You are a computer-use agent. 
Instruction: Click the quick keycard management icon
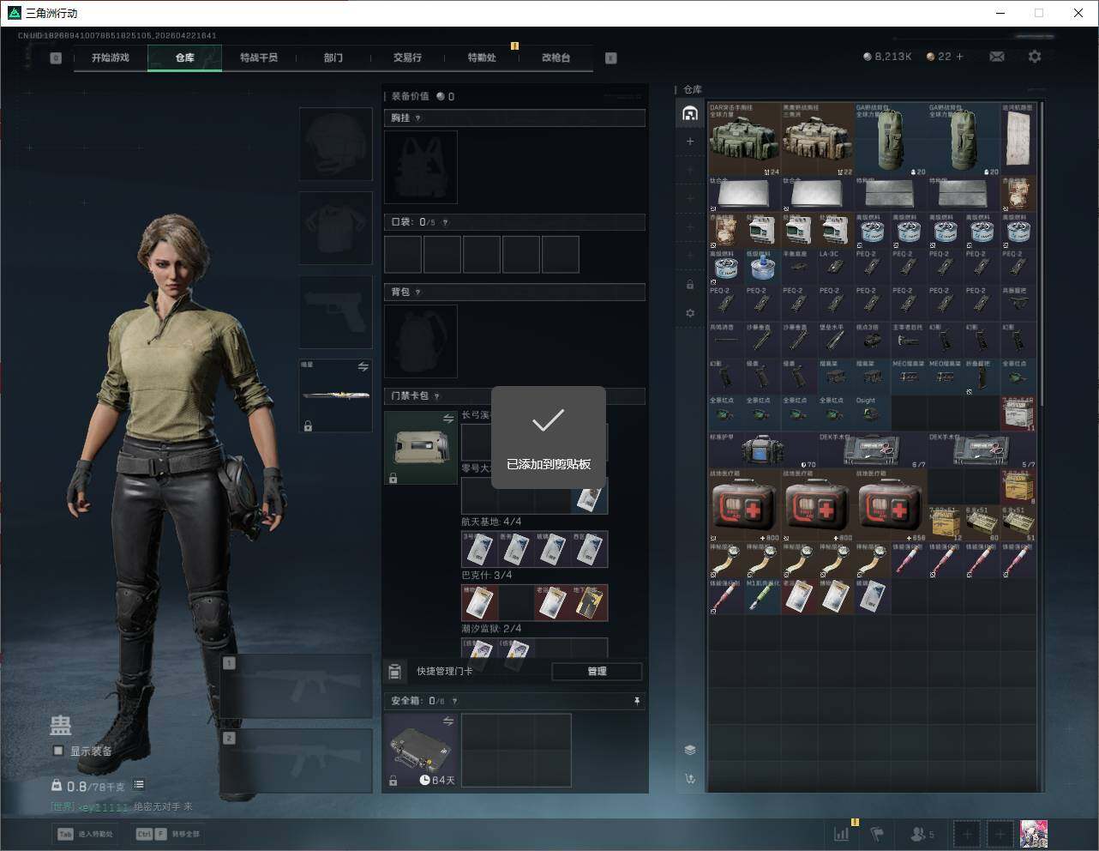coord(394,671)
